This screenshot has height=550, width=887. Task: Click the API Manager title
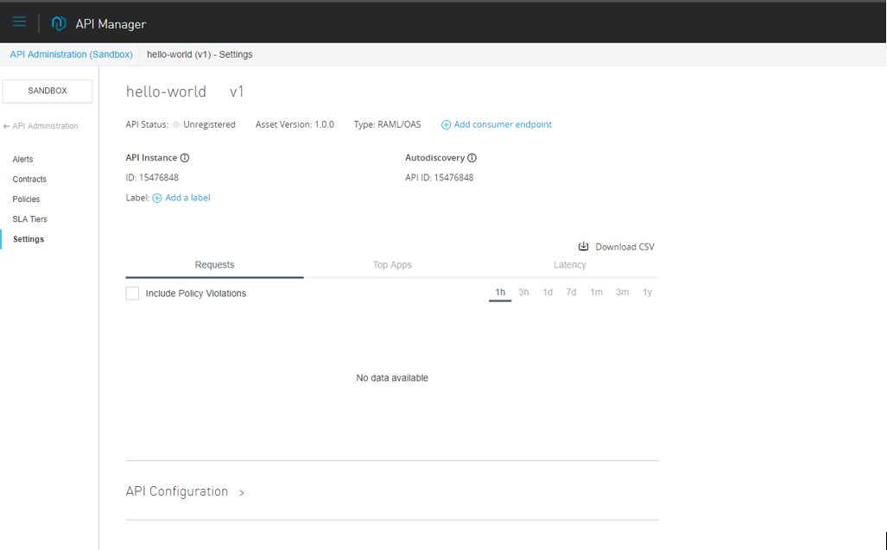tap(111, 23)
